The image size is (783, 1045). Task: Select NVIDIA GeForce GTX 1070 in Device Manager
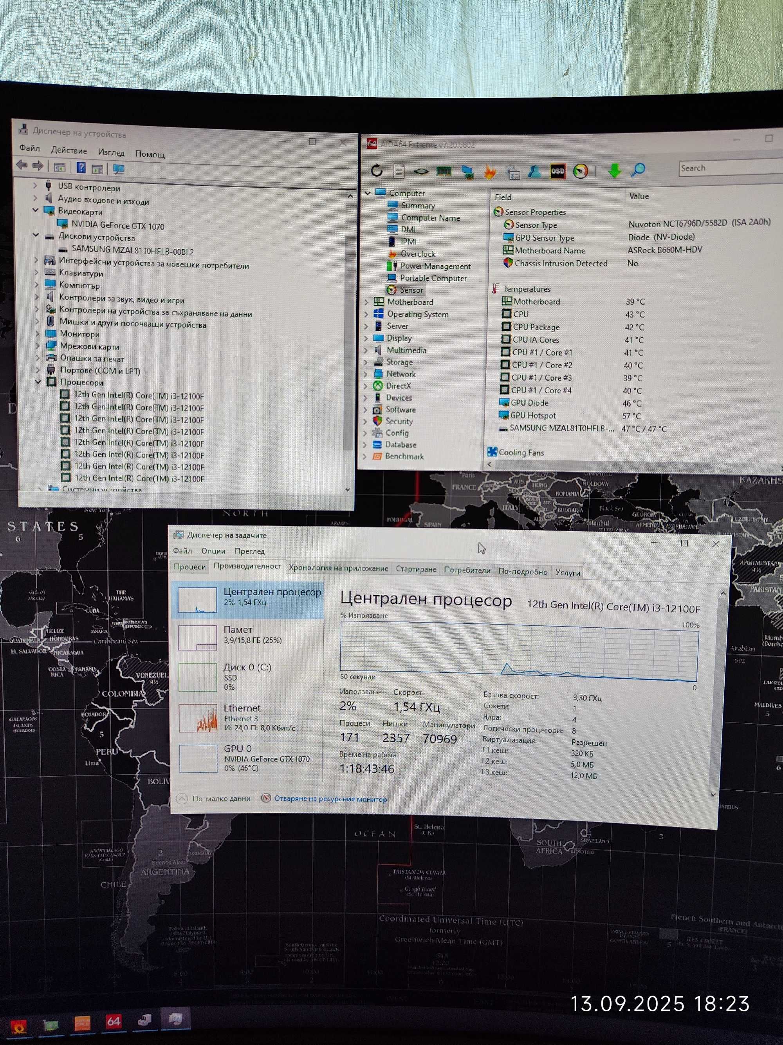pyautogui.click(x=118, y=226)
